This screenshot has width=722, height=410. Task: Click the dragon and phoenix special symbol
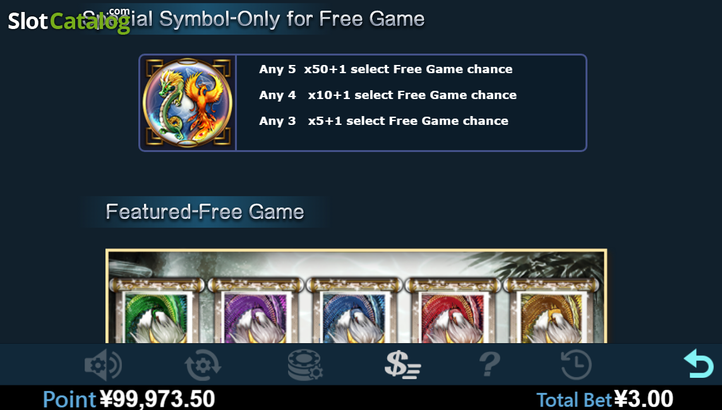(188, 102)
